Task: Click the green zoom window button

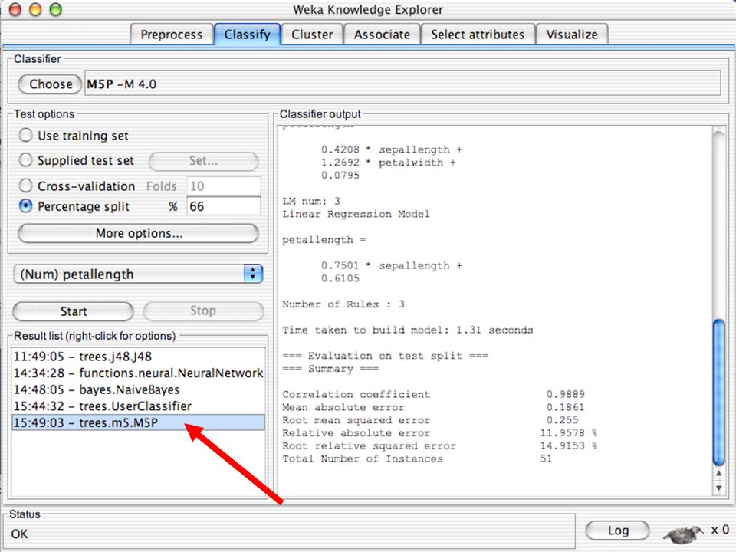Action: click(x=55, y=9)
